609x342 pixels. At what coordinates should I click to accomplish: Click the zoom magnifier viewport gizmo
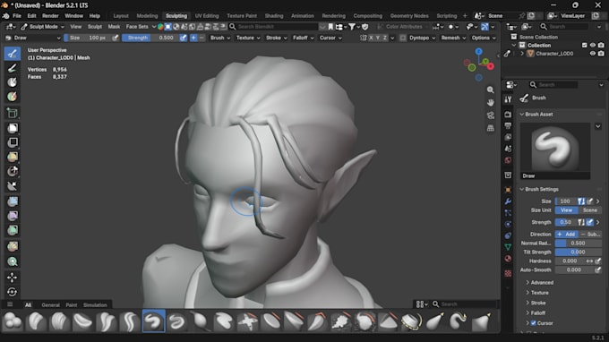(x=491, y=90)
